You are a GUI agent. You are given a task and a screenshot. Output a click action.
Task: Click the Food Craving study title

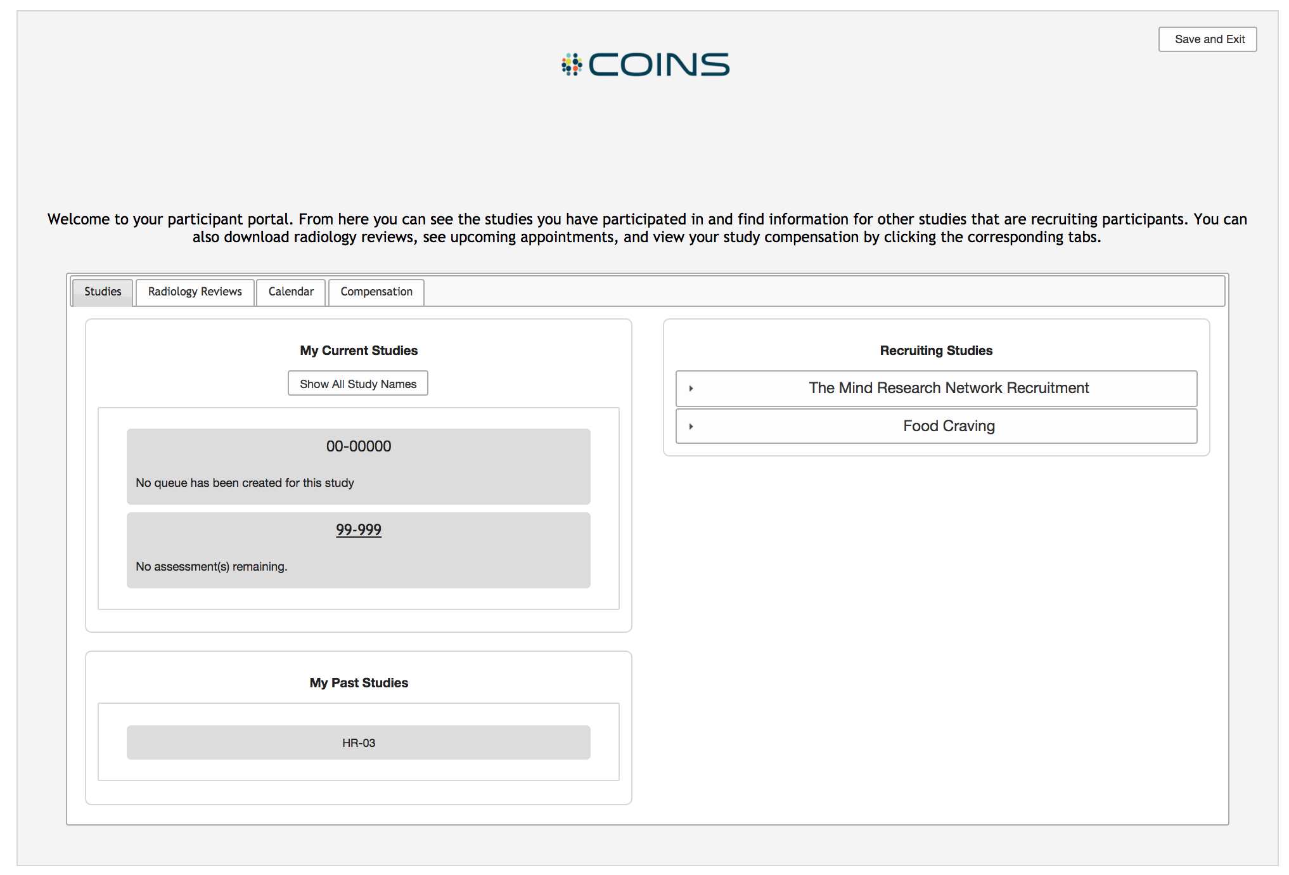pyautogui.click(x=949, y=426)
